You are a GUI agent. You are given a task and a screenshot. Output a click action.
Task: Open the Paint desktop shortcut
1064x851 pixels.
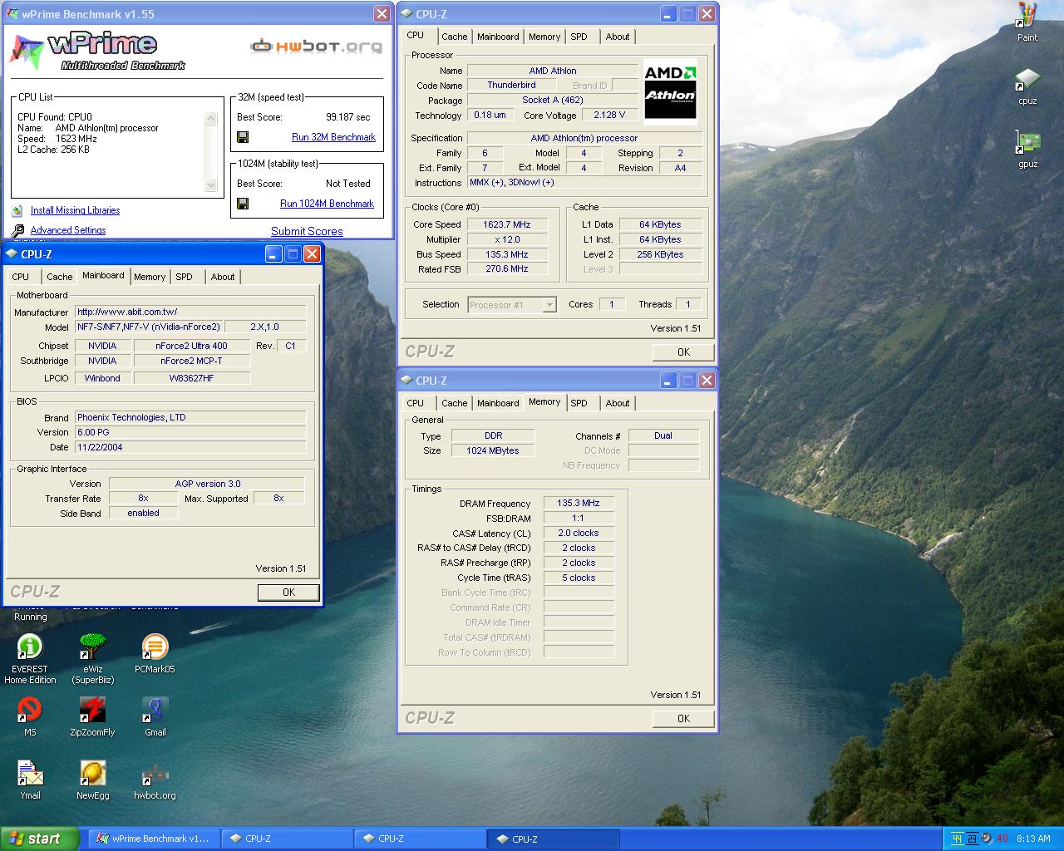click(x=1027, y=22)
